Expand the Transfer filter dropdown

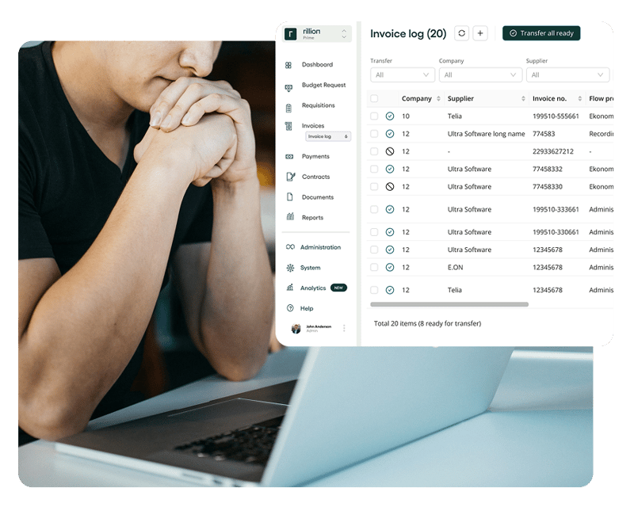point(403,75)
